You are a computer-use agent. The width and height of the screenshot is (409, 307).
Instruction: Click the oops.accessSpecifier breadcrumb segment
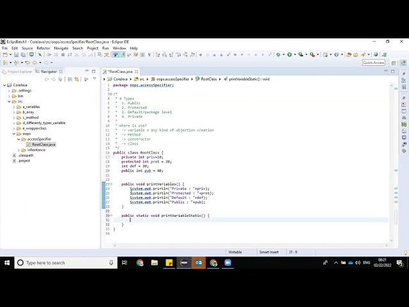(170, 79)
